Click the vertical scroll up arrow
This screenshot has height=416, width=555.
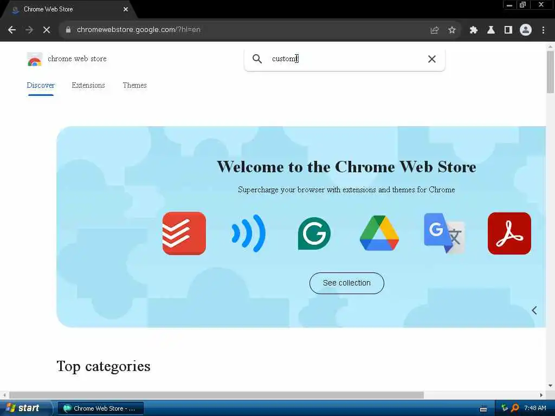tap(550, 47)
